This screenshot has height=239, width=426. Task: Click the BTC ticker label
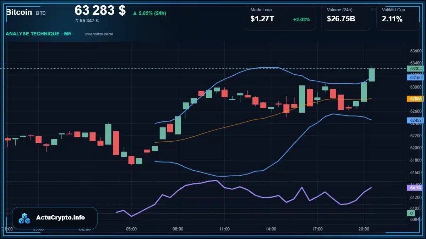click(x=41, y=13)
